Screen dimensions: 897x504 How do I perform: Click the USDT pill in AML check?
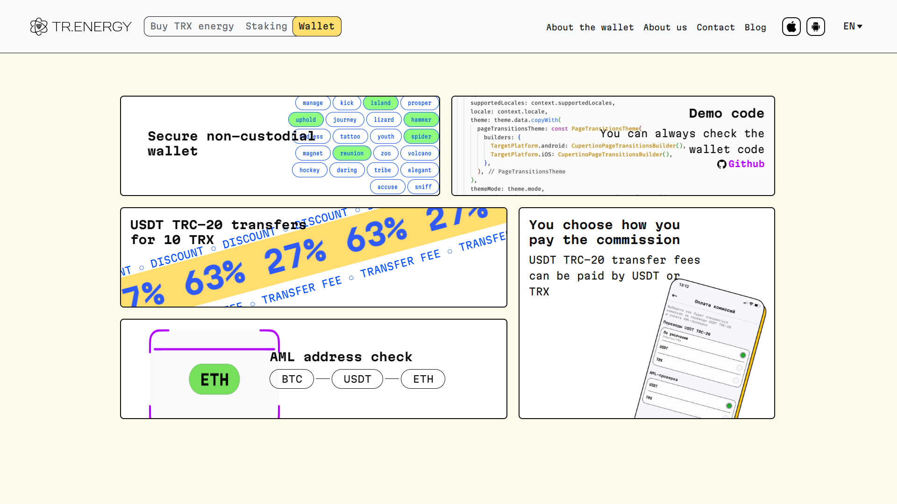click(x=357, y=379)
